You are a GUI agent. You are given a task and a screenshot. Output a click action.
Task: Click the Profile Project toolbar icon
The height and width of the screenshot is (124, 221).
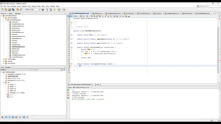click(64, 9)
